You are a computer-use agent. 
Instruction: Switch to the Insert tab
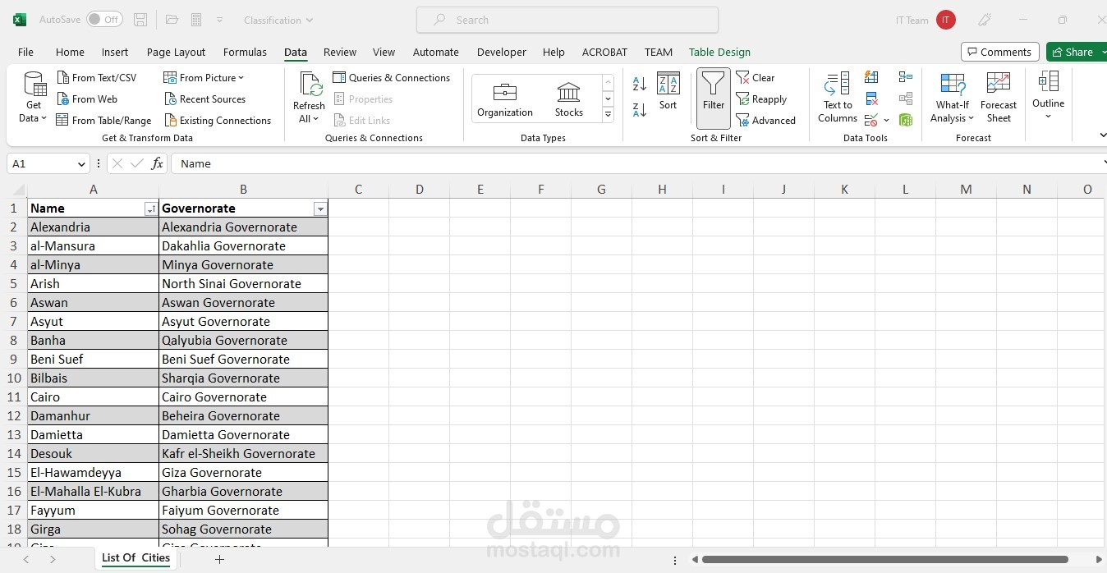point(115,52)
